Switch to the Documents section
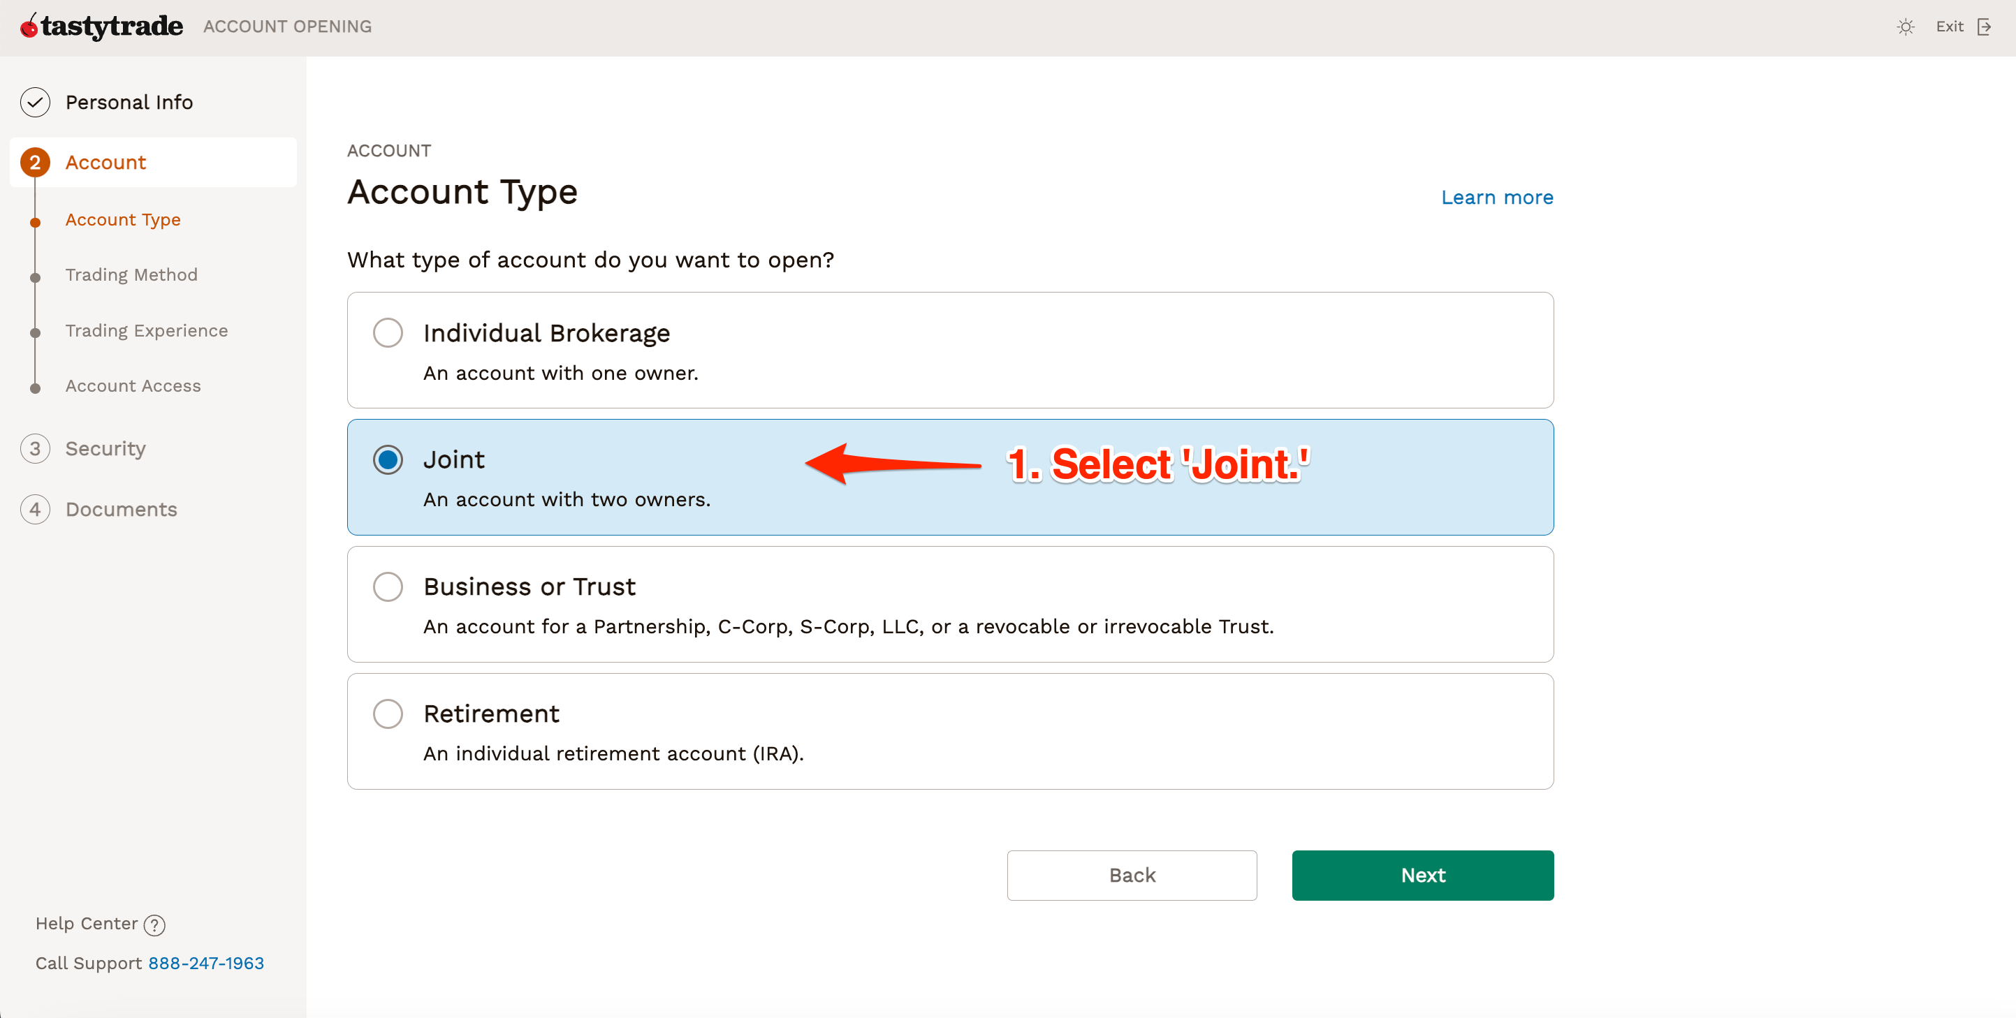Screen dimensions: 2016x1018 pyautogui.click(x=122, y=508)
